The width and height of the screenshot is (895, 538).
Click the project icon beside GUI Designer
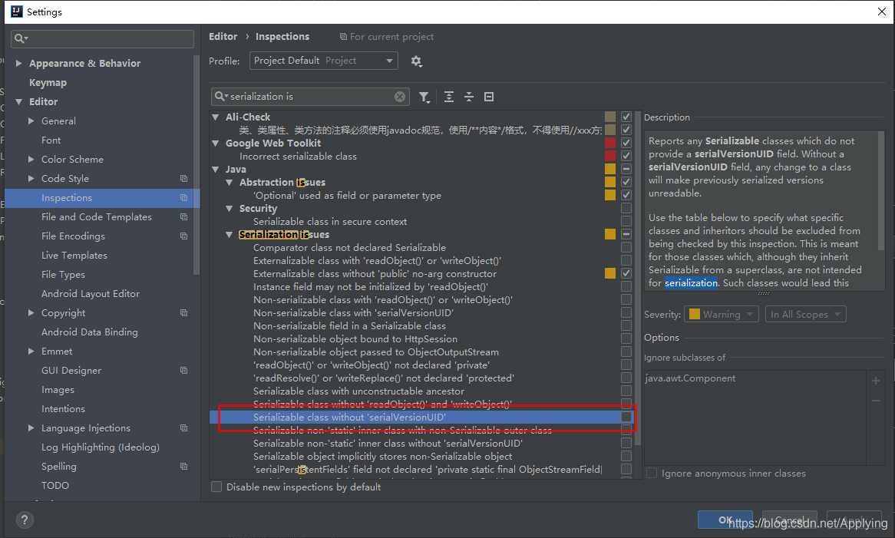tap(183, 370)
